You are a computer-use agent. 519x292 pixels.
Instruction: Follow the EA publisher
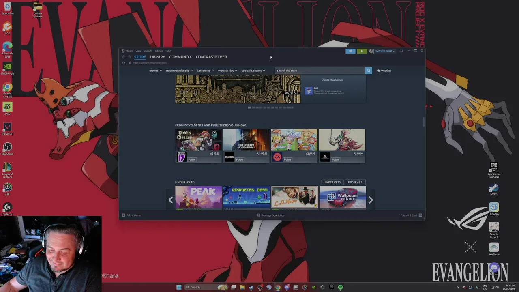point(287,159)
